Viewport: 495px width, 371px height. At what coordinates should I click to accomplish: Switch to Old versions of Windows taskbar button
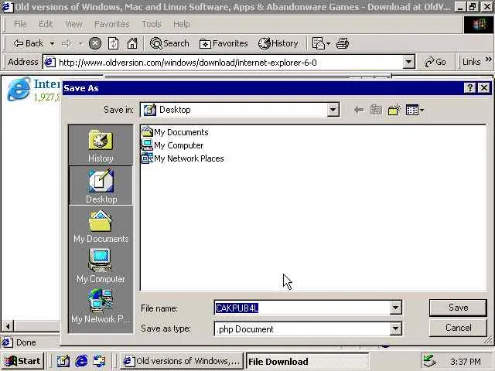[181, 361]
